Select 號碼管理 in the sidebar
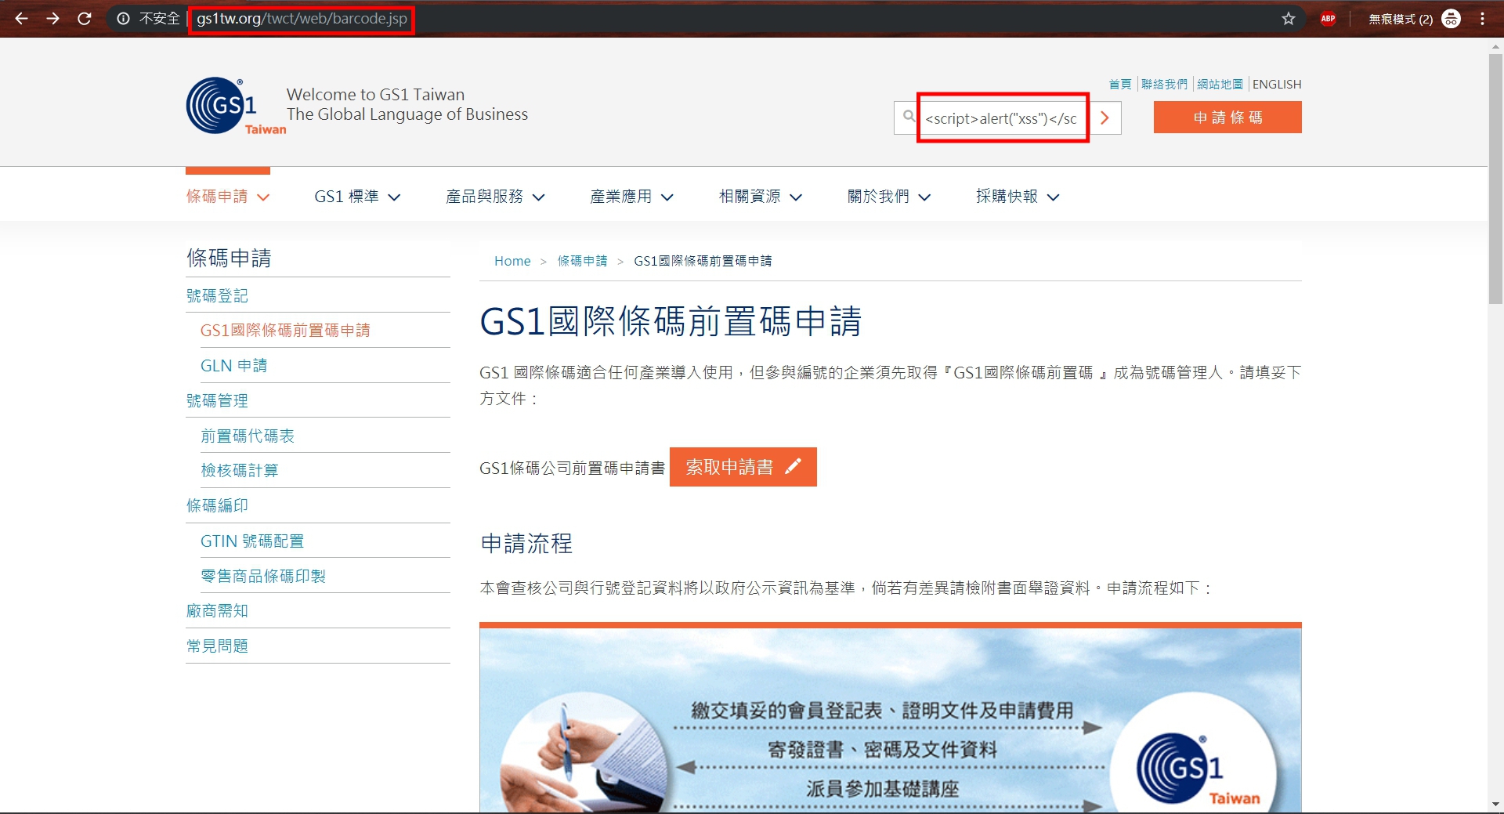Viewport: 1504px width, 814px height. [217, 400]
